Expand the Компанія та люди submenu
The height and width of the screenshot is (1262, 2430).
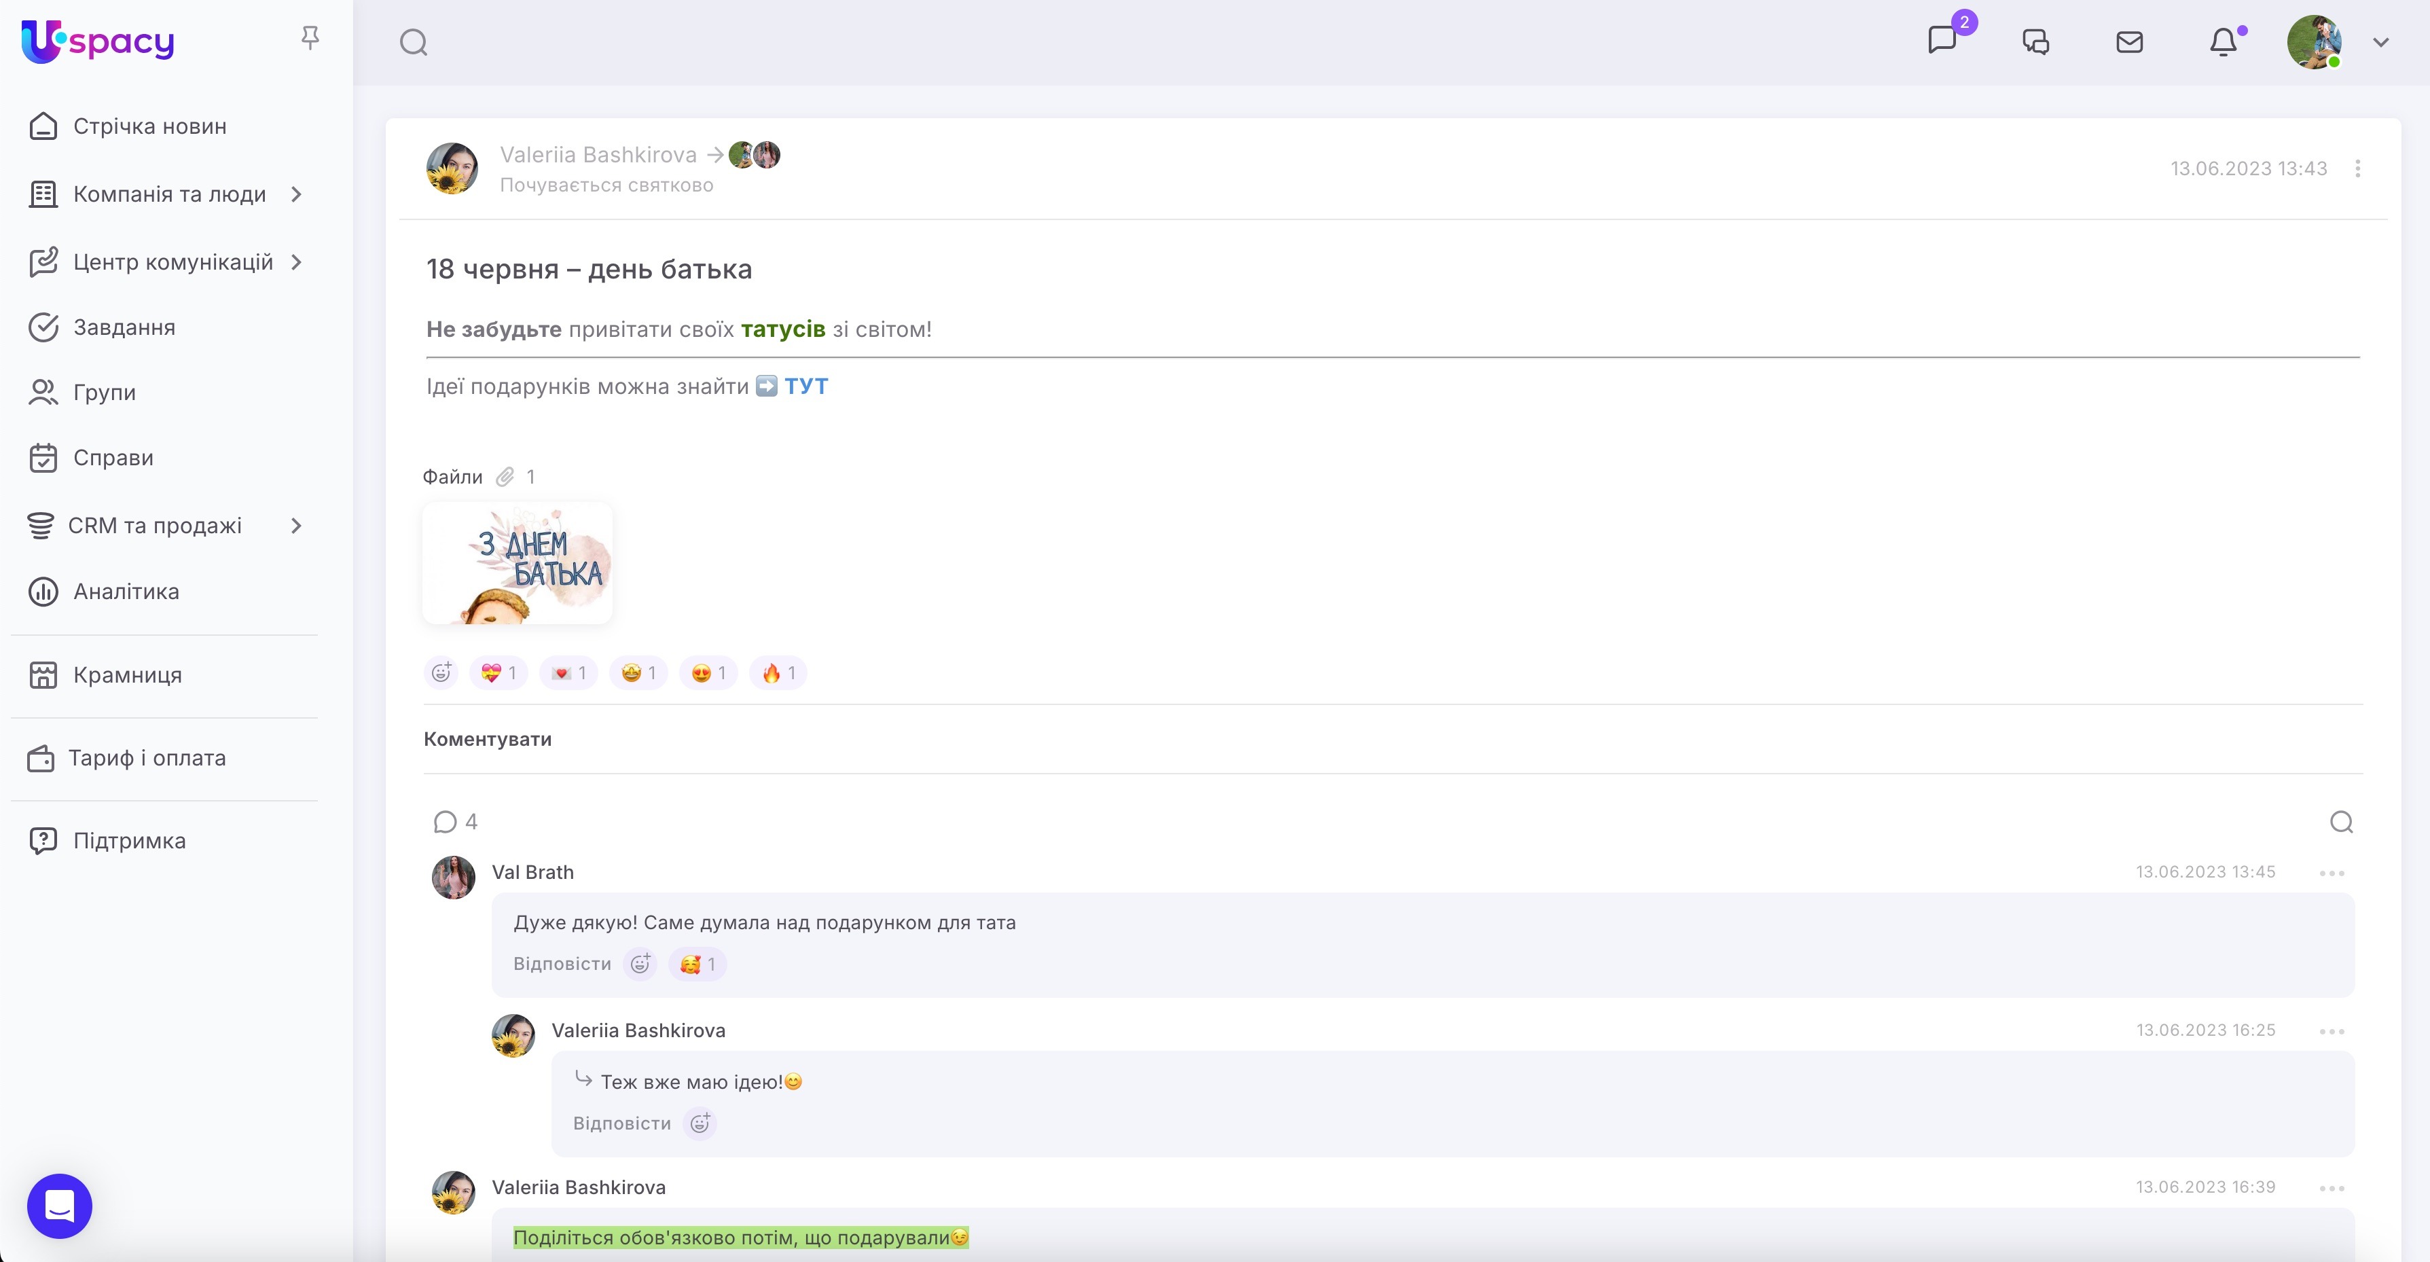pos(296,194)
